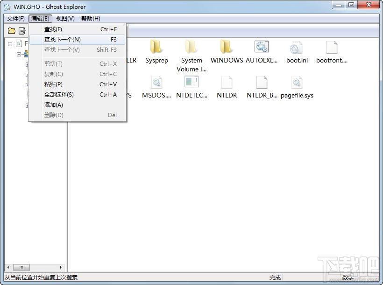Viewport: 383px width, 285px height.
Task: Click the tree pane scroll left arrow
Action: (x=8, y=267)
